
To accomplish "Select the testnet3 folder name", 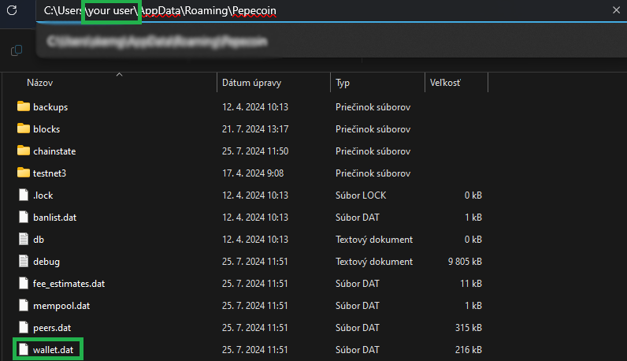I will coord(50,173).
